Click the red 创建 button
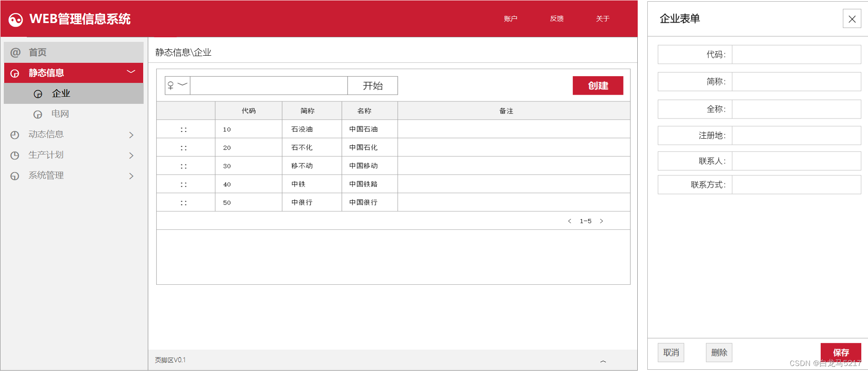This screenshot has height=371, width=868. (x=598, y=85)
